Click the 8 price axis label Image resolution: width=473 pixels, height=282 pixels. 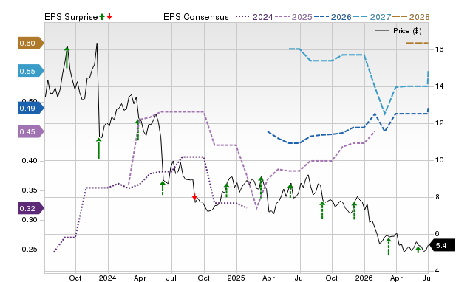tap(438, 197)
